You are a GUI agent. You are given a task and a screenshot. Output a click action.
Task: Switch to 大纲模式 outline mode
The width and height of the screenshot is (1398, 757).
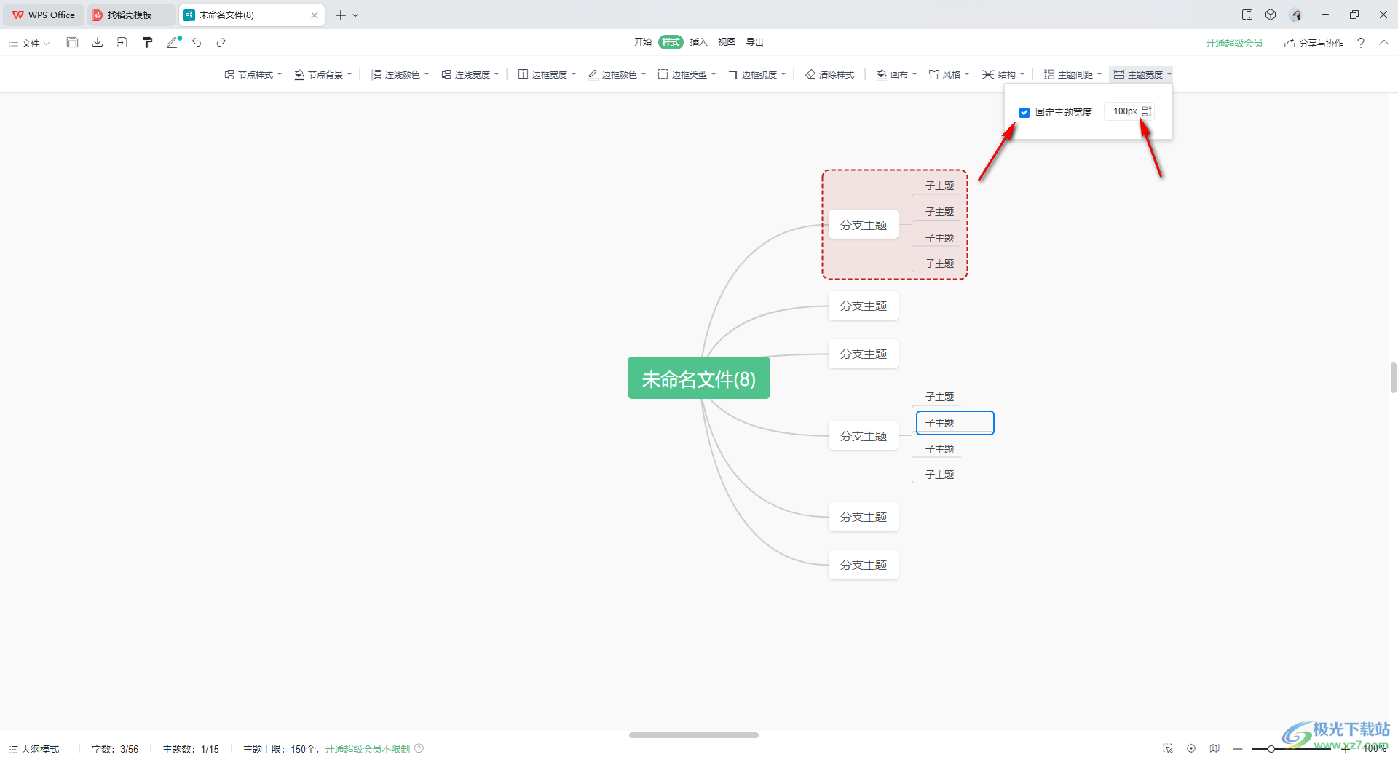(34, 749)
